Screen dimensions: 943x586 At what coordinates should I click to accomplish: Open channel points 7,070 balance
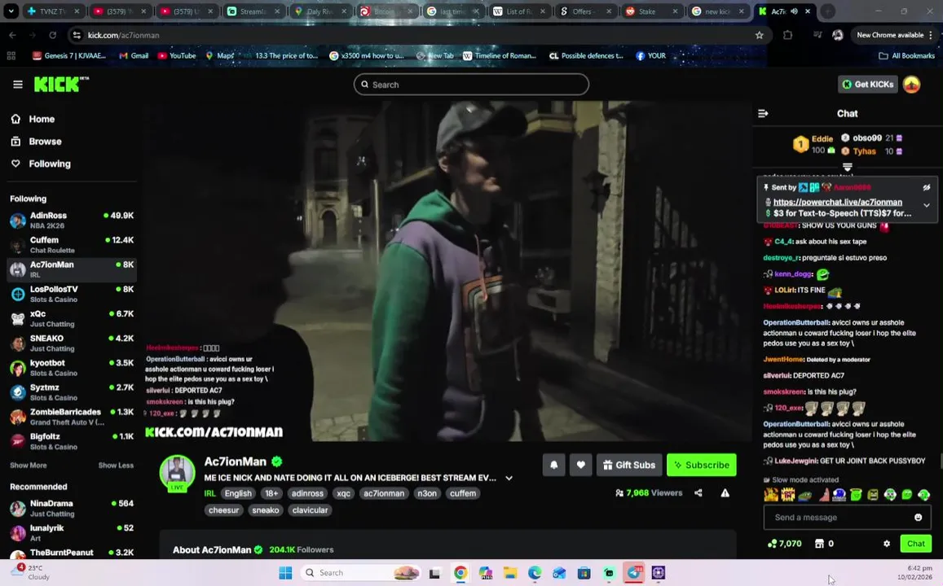coord(784,544)
